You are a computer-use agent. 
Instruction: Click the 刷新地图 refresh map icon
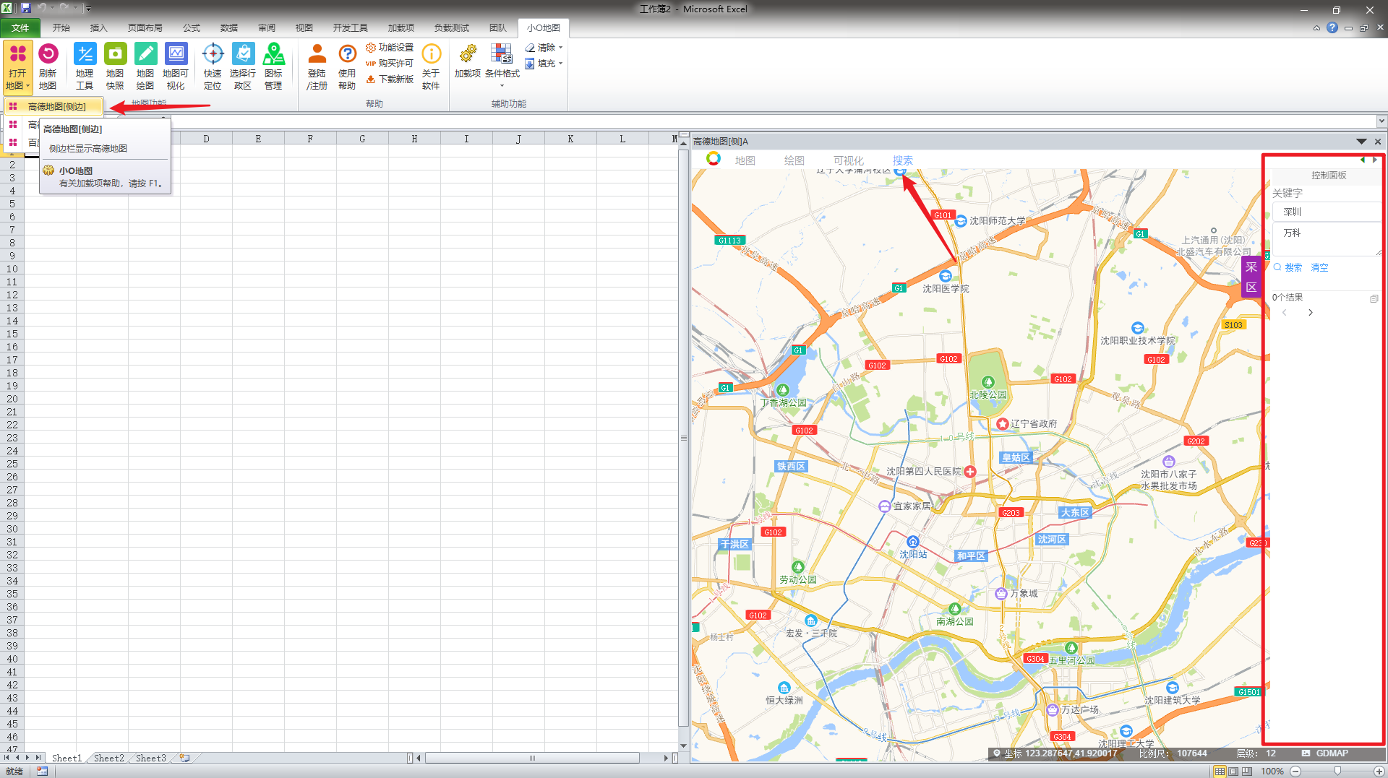(48, 66)
